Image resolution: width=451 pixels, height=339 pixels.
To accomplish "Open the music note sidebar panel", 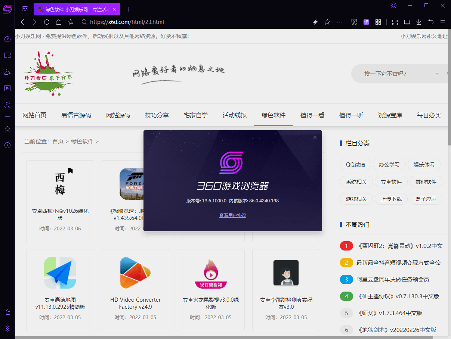I will click(x=7, y=105).
